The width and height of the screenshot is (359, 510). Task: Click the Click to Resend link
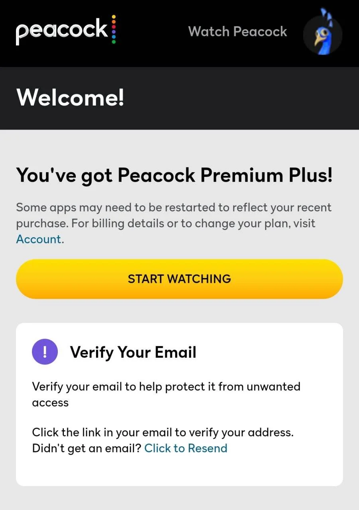click(186, 448)
